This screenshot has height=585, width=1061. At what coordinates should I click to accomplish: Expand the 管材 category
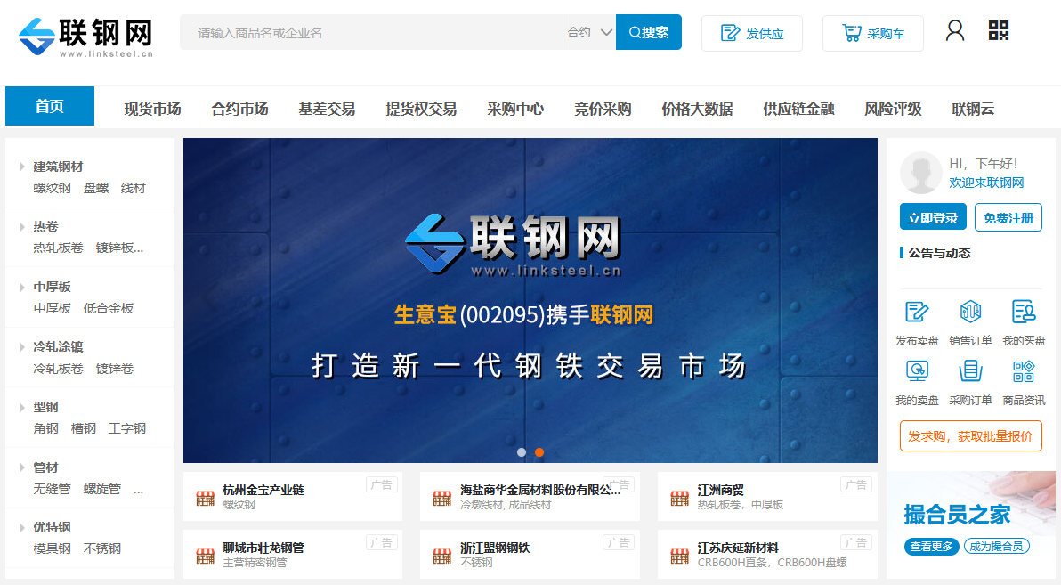pos(22,467)
